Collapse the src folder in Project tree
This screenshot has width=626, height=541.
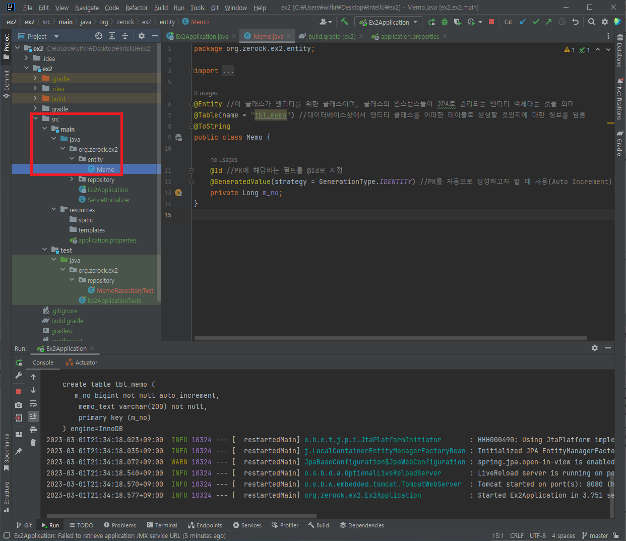[35, 119]
